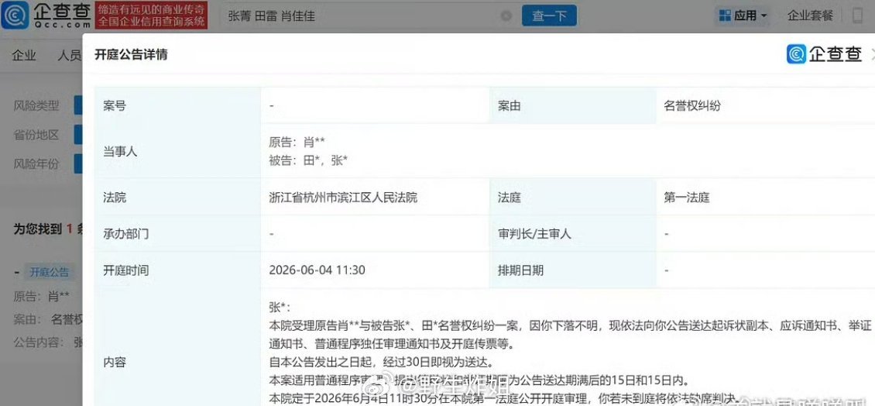Click the 开庭公告 tag in the background results

pyautogui.click(x=50, y=273)
